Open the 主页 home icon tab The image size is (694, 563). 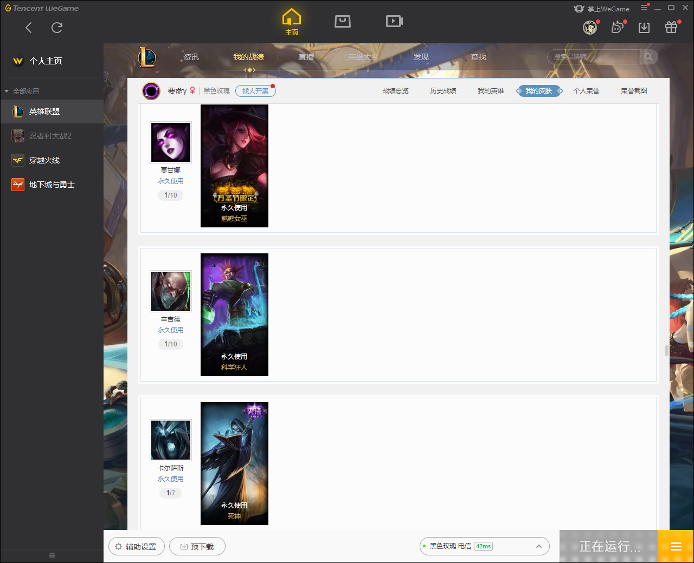(292, 22)
